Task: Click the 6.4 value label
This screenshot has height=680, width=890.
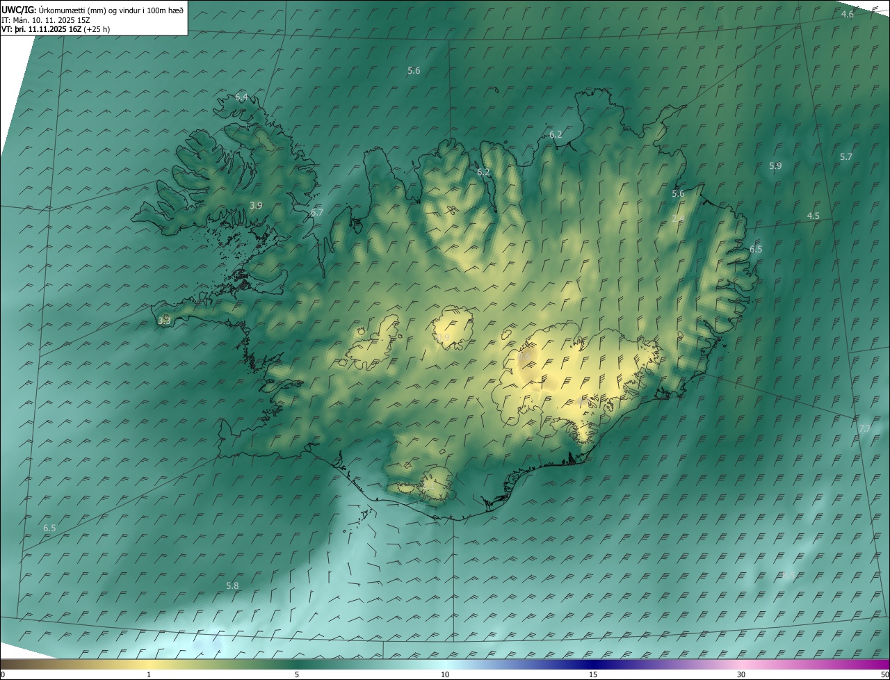Action: pos(241,97)
